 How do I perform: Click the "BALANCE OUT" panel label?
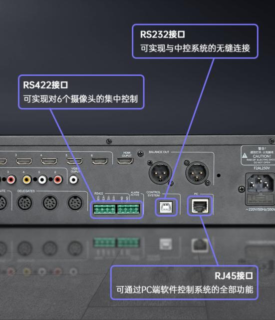159,152
